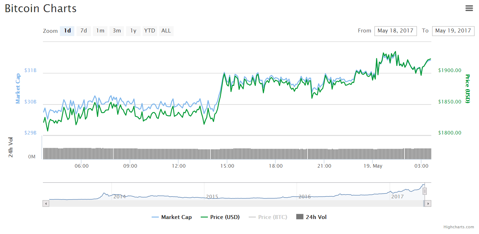Select the 7d zoom range

[83, 31]
